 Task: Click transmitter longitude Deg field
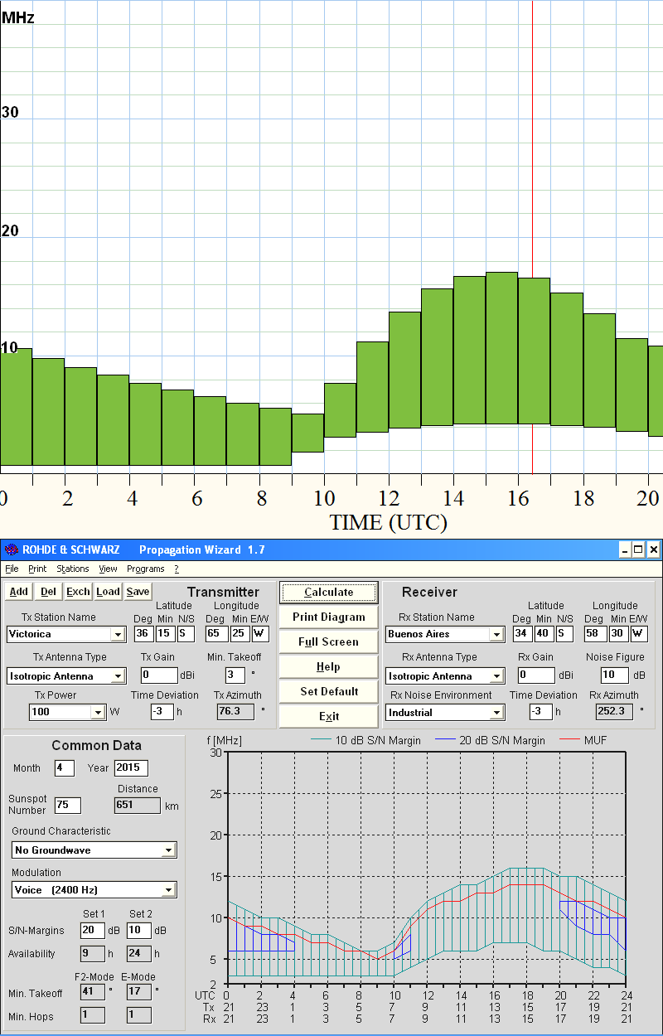point(216,634)
